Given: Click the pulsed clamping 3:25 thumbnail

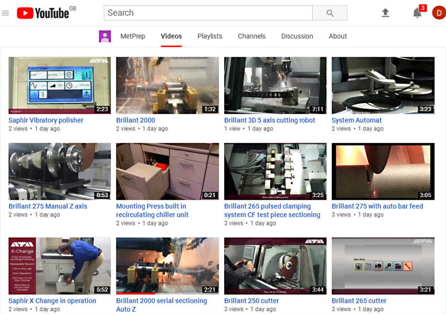Looking at the screenshot, I should [275, 171].
